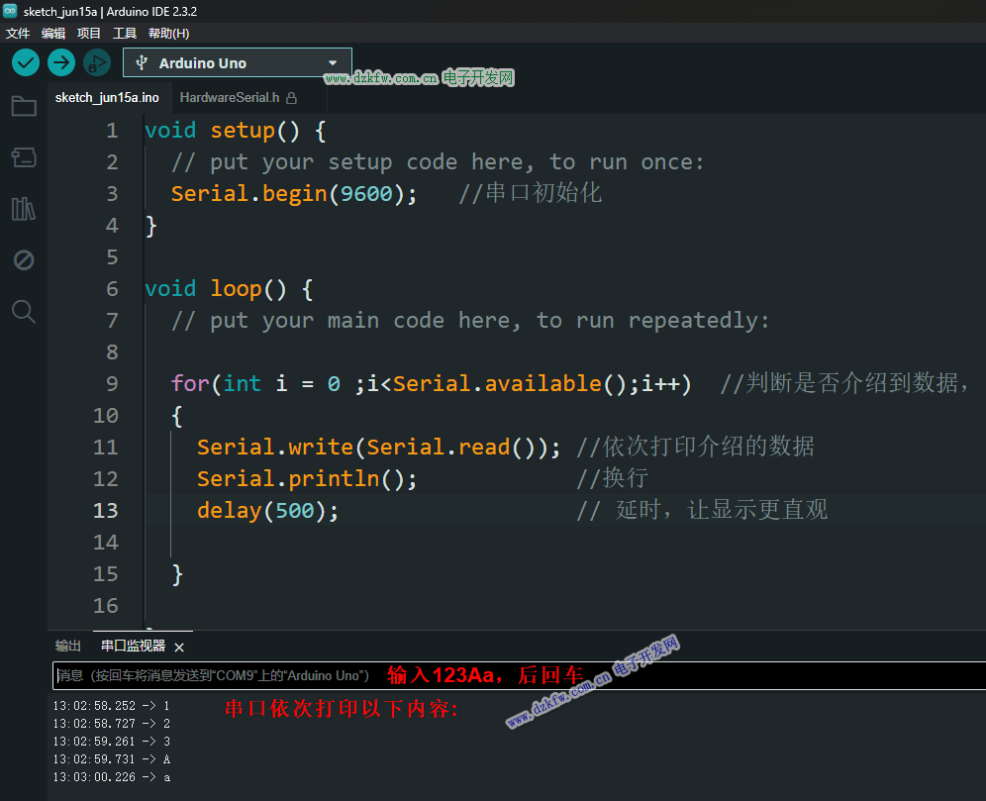
Task: Open the 工具 menu
Action: click(x=125, y=33)
